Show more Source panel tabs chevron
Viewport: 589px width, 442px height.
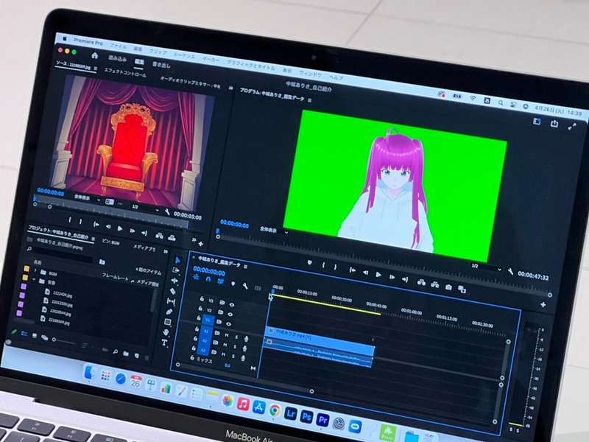click(x=230, y=88)
